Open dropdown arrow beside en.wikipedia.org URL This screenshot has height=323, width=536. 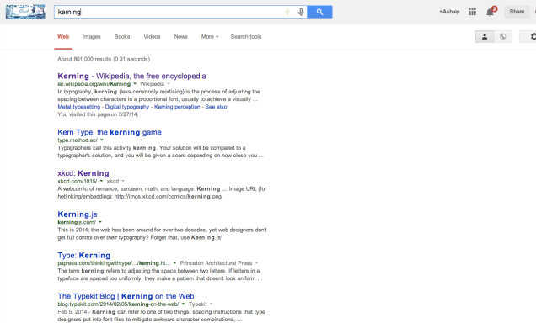pos(135,83)
